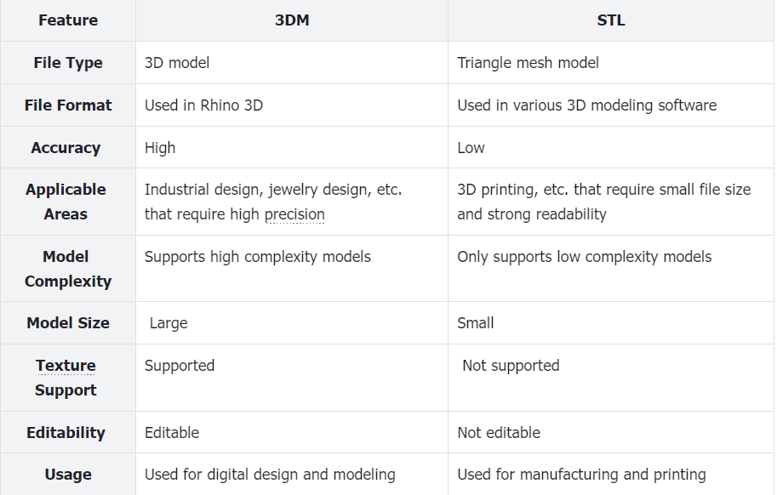Click "Supports high complexity models" cell
The image size is (777, 495).
(x=292, y=268)
